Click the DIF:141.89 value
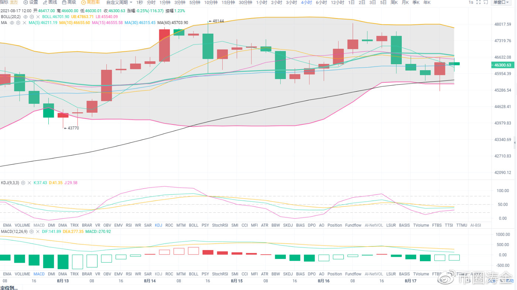Viewport: 517px width, 290px height. tap(51, 232)
